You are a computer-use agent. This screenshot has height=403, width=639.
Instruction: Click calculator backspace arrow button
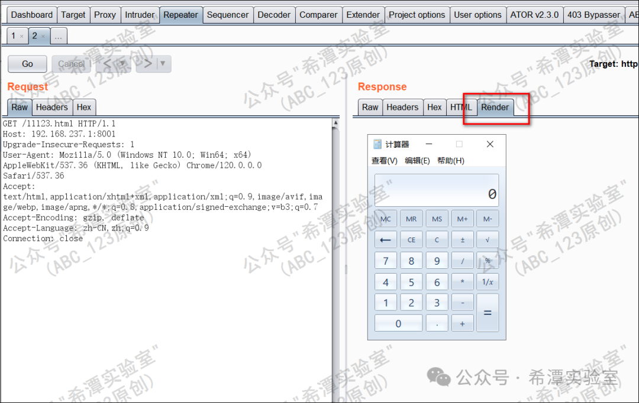[386, 240]
